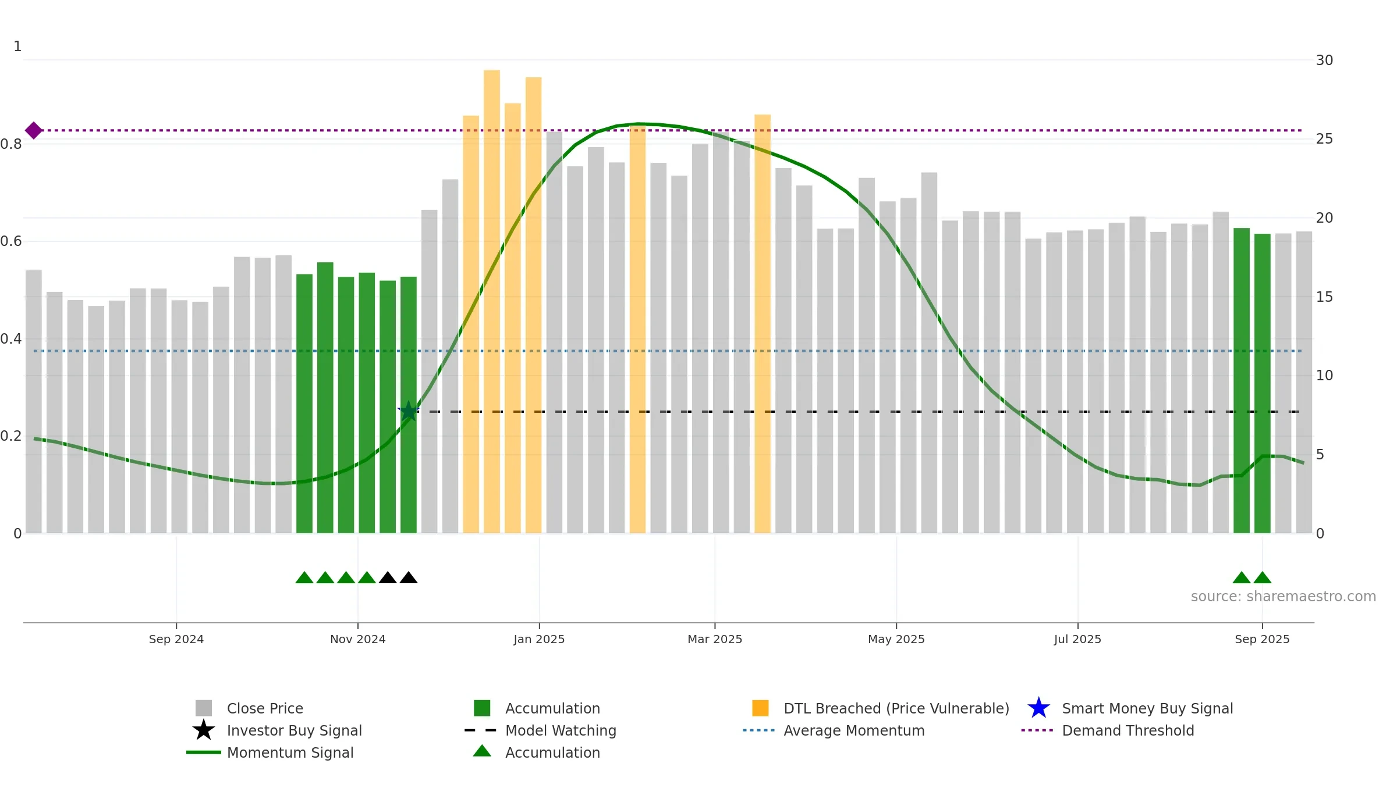The width and height of the screenshot is (1397, 785).
Task: Click the Jan 2025 axis label
Action: 539,639
